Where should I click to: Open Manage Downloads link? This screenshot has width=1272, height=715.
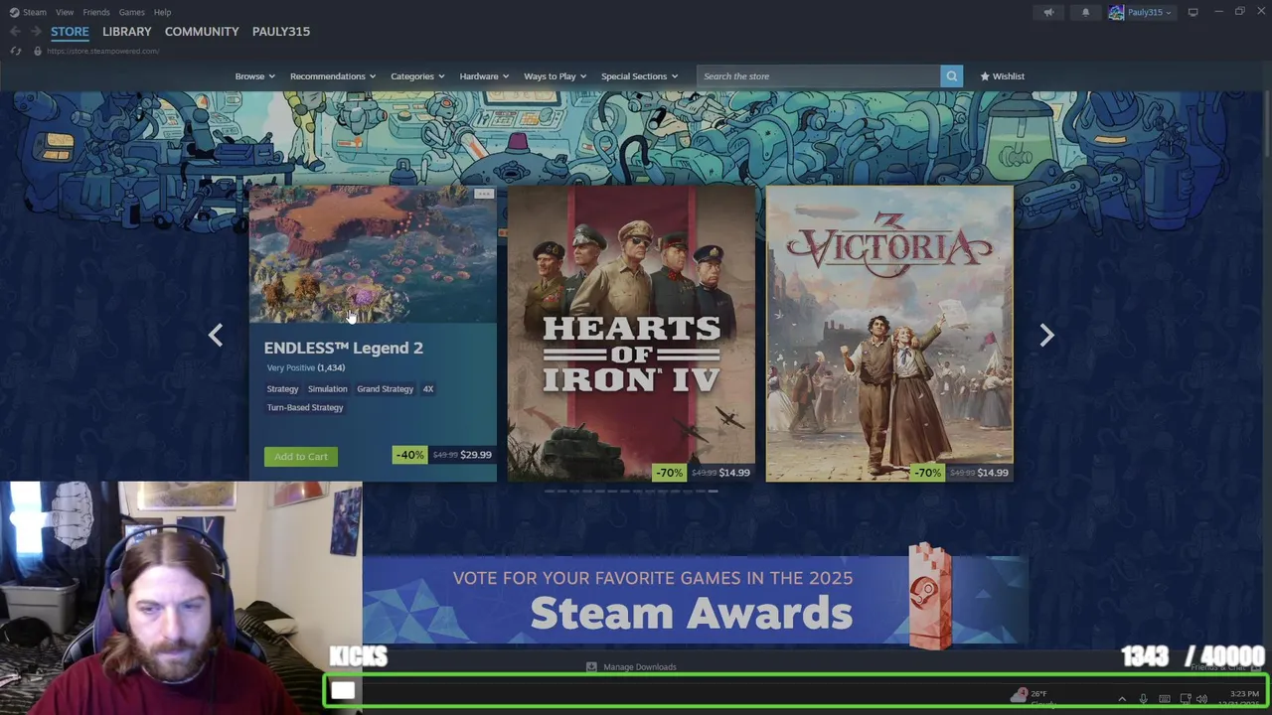coord(640,667)
